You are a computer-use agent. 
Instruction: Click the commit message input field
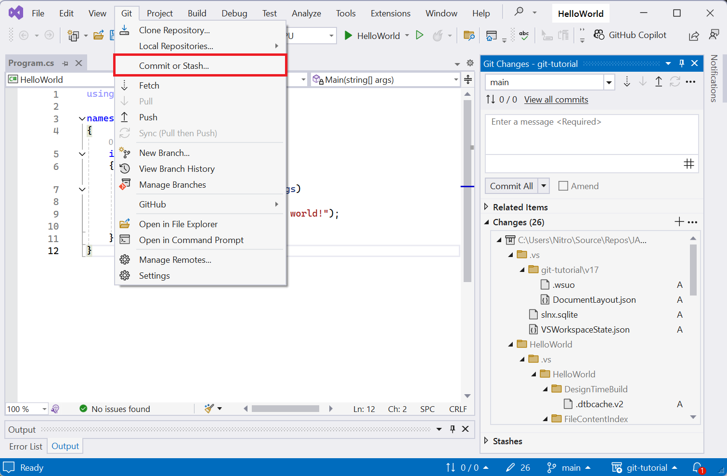[591, 134]
